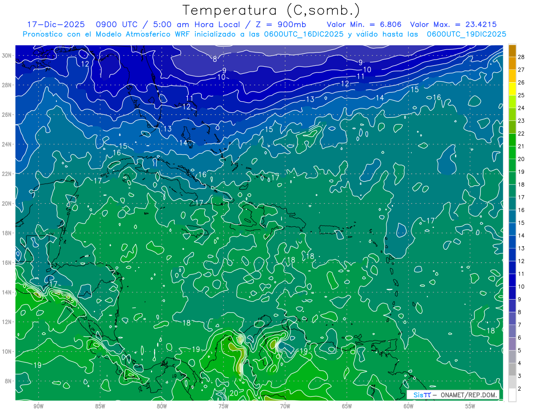Screen dimensions: 533x412
Task: Click the "0600UTC_19DIC2025" valid-until time
Action: pyautogui.click(x=466, y=34)
